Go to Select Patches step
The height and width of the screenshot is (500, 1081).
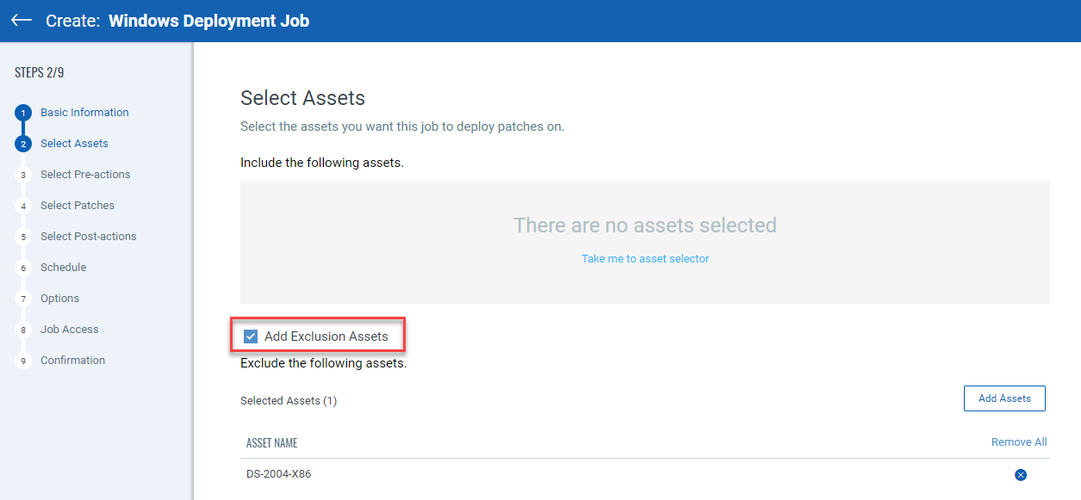(x=78, y=206)
